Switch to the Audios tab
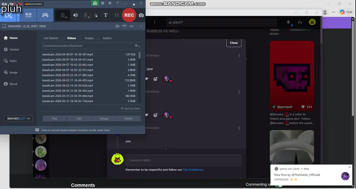 tap(107, 38)
